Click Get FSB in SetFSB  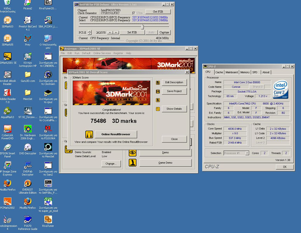coord(158,12)
